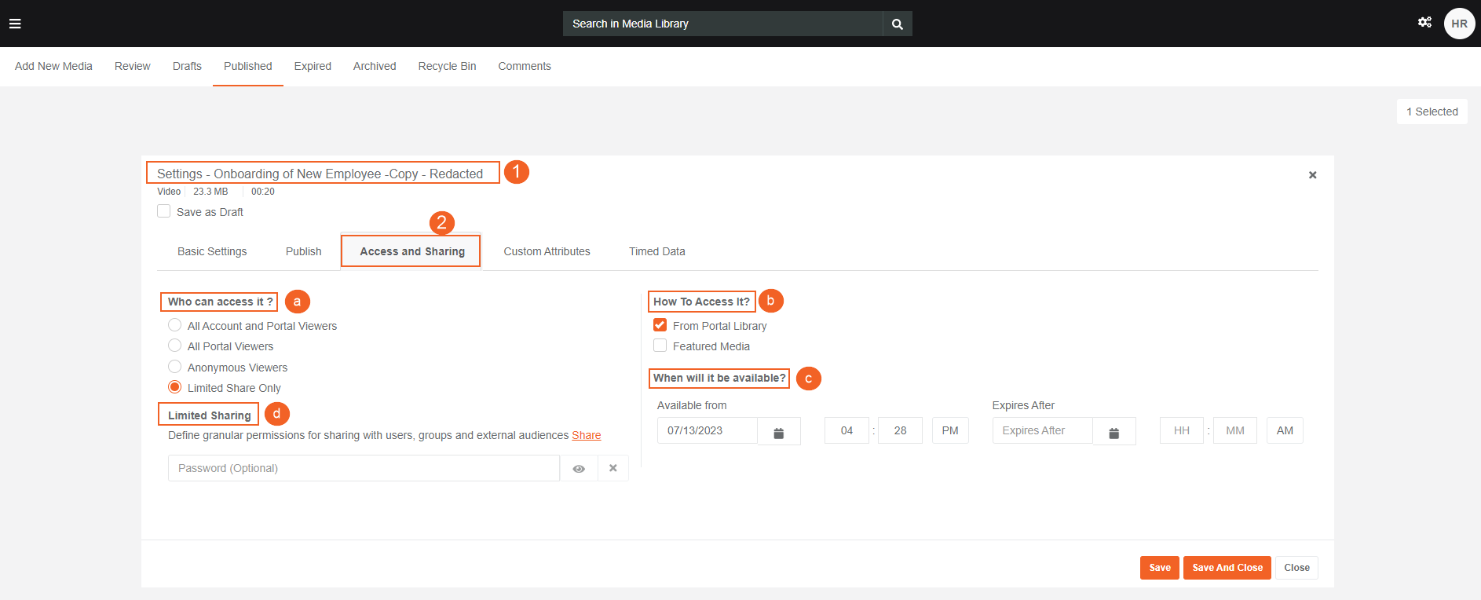Close settings panel with X icon

pos(1312,175)
